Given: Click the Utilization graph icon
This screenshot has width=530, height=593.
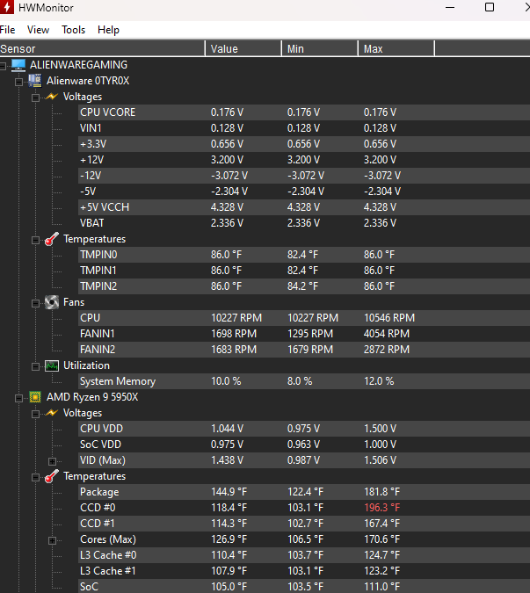Looking at the screenshot, I should [x=52, y=365].
